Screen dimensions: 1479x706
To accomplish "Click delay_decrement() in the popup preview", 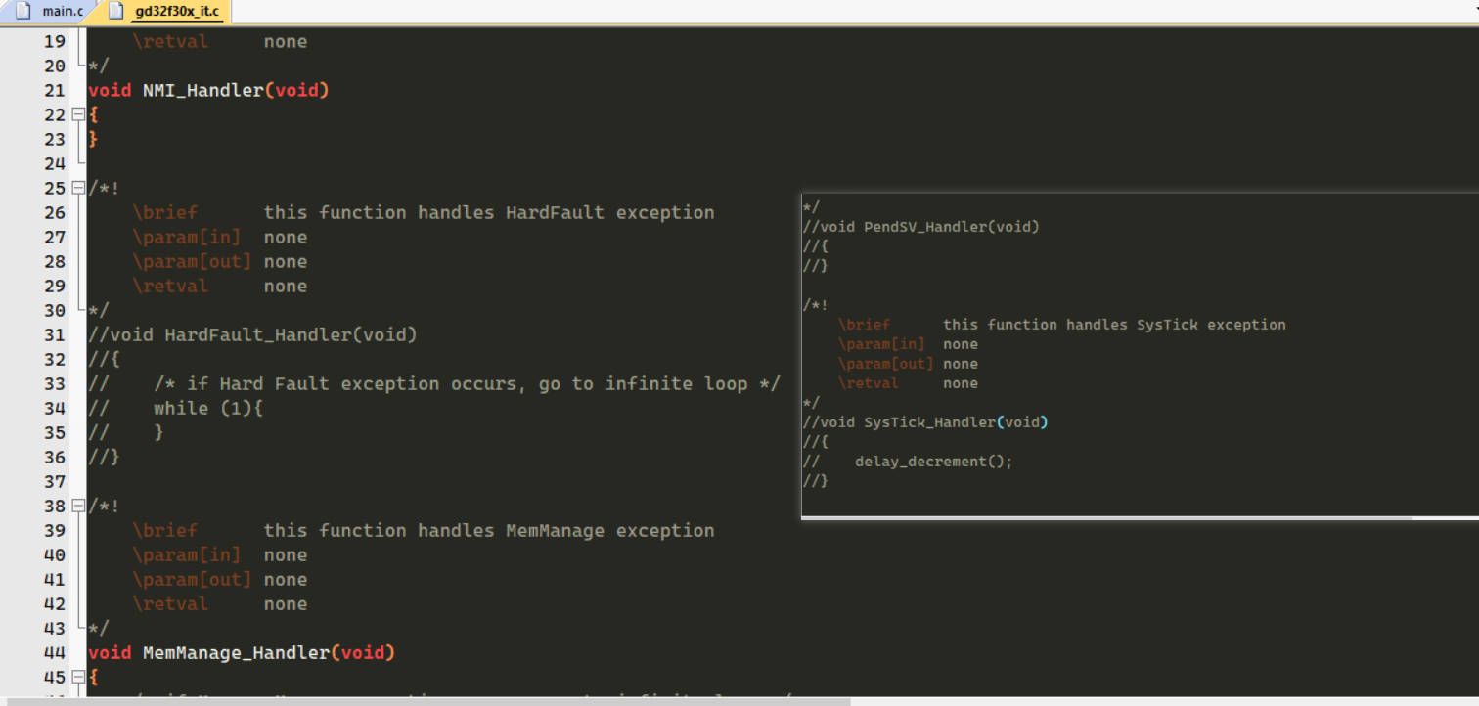I will tap(929, 462).
